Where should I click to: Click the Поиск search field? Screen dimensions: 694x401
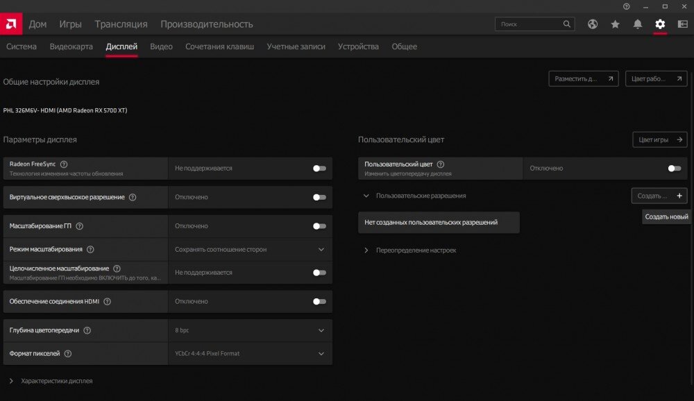click(x=534, y=24)
